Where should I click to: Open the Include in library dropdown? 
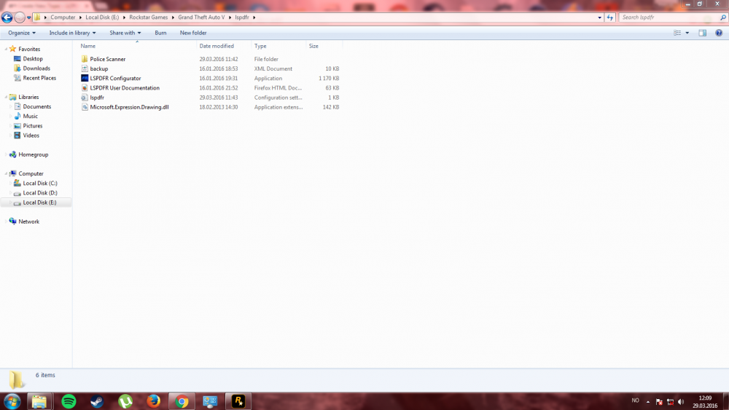(72, 33)
